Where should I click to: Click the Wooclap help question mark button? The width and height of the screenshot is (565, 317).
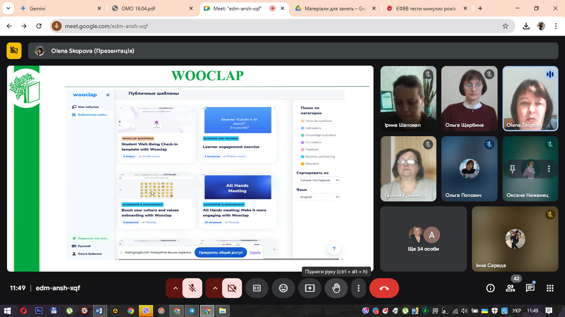tap(334, 248)
